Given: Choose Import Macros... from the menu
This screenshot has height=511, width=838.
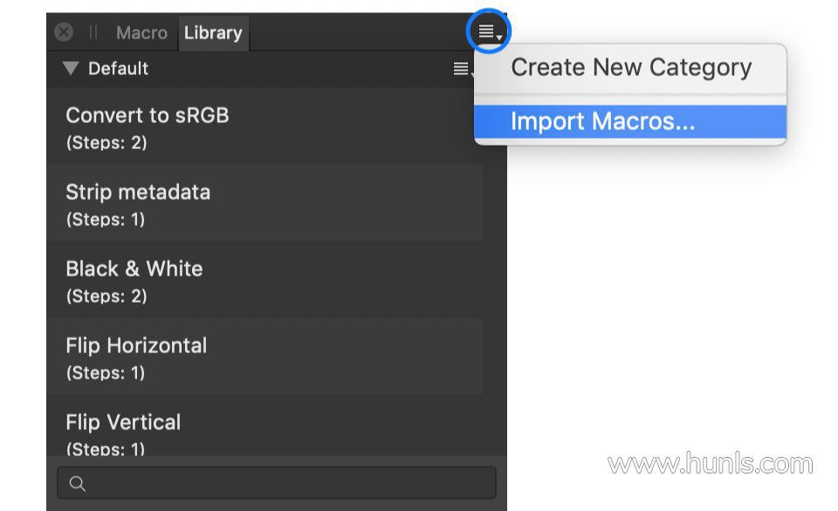Looking at the screenshot, I should [602, 121].
